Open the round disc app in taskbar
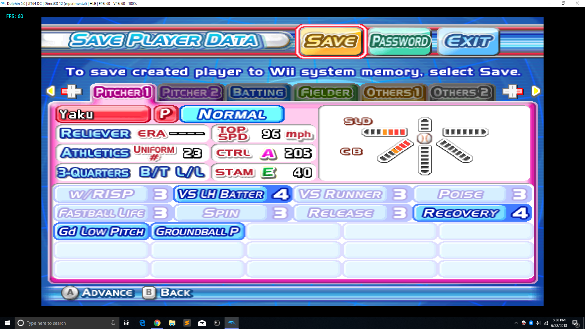This screenshot has width=585, height=329. pyautogui.click(x=217, y=323)
